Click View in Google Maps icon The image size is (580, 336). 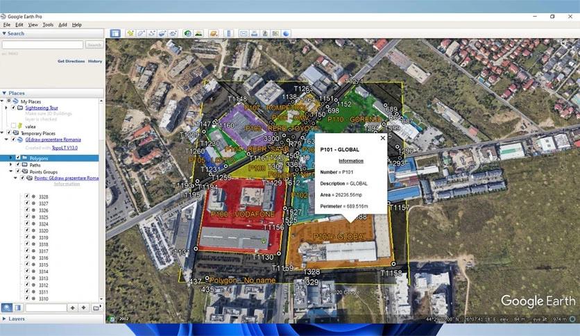click(x=275, y=33)
